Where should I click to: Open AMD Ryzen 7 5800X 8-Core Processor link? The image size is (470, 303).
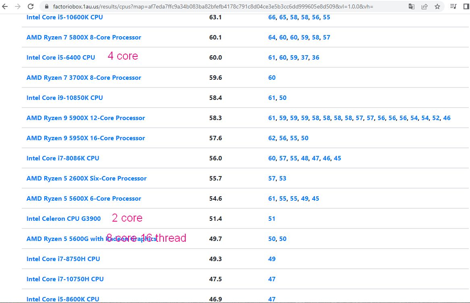84,37
